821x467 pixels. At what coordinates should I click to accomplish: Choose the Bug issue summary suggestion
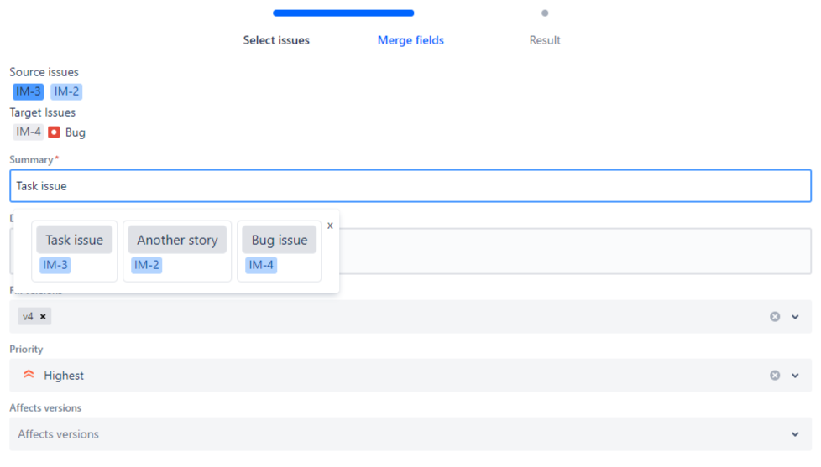[279, 240]
